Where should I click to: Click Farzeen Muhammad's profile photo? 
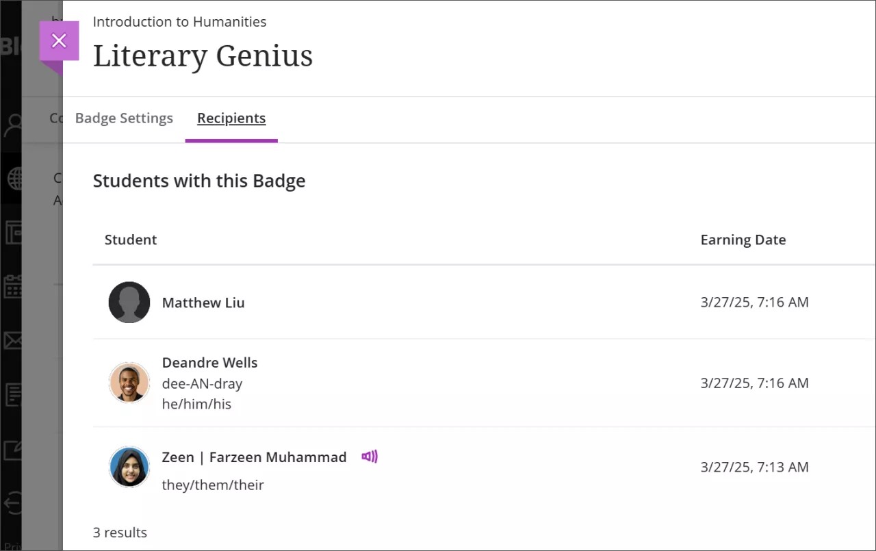tap(129, 467)
